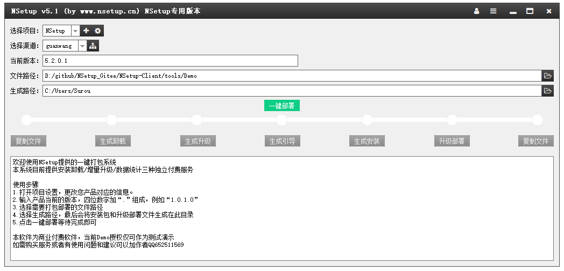Close the NSetup window
The width and height of the screenshot is (564, 271).
[549, 11]
